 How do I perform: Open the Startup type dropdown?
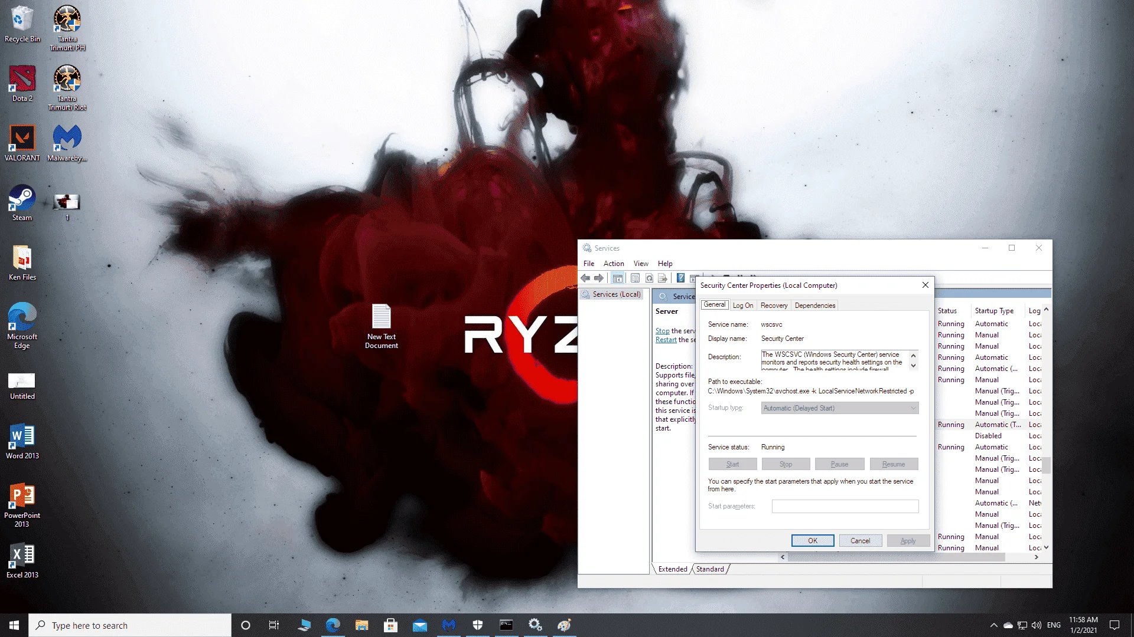[840, 408]
